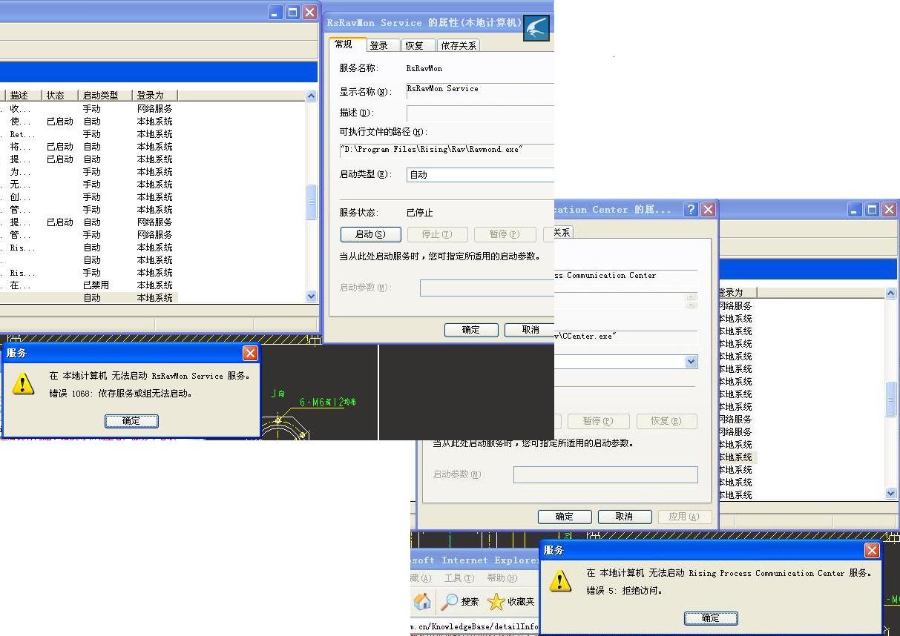Click 暂停(P) in Communication Center properties
This screenshot has height=636, width=900.
(598, 421)
